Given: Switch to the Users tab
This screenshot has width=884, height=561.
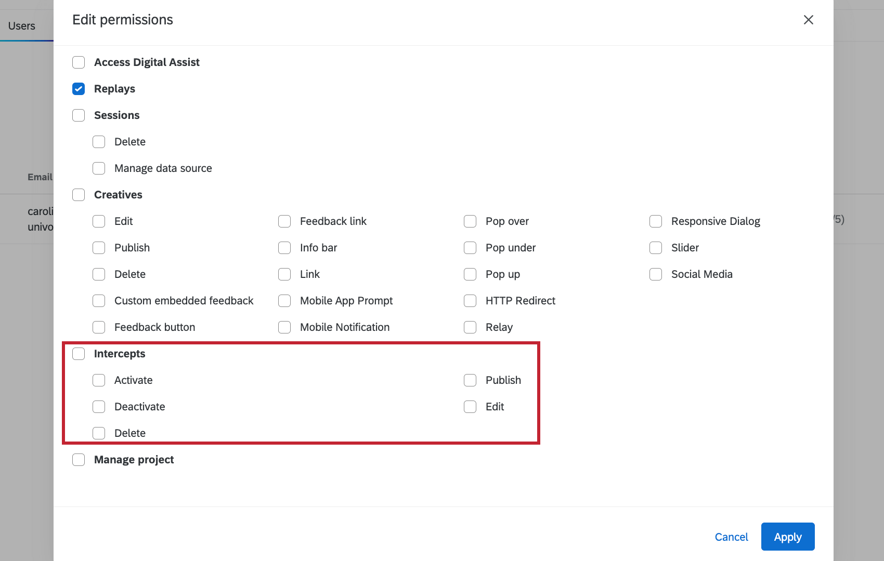Looking at the screenshot, I should point(21,25).
